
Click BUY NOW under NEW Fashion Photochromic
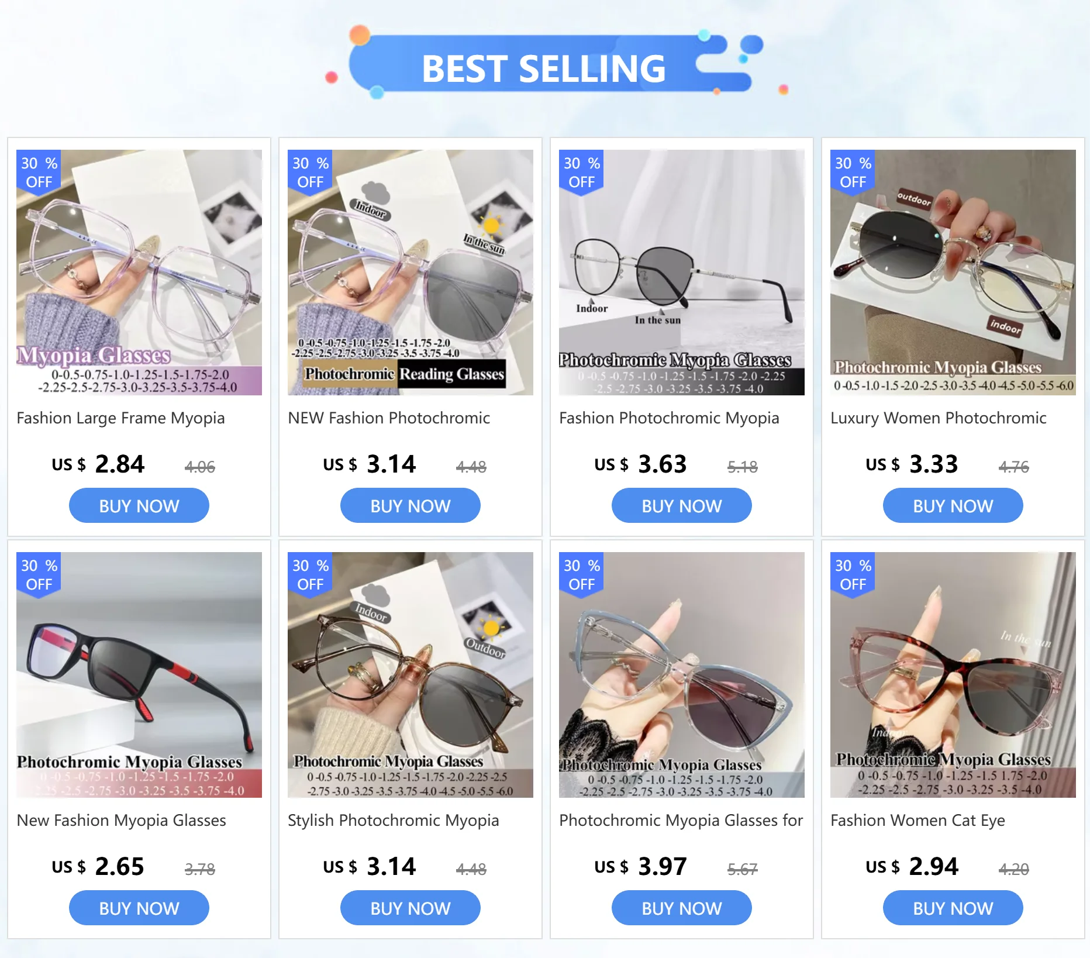point(411,506)
